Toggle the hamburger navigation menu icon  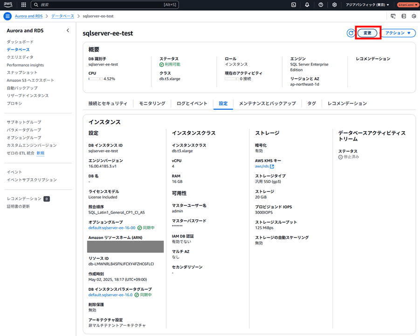click(7, 16)
